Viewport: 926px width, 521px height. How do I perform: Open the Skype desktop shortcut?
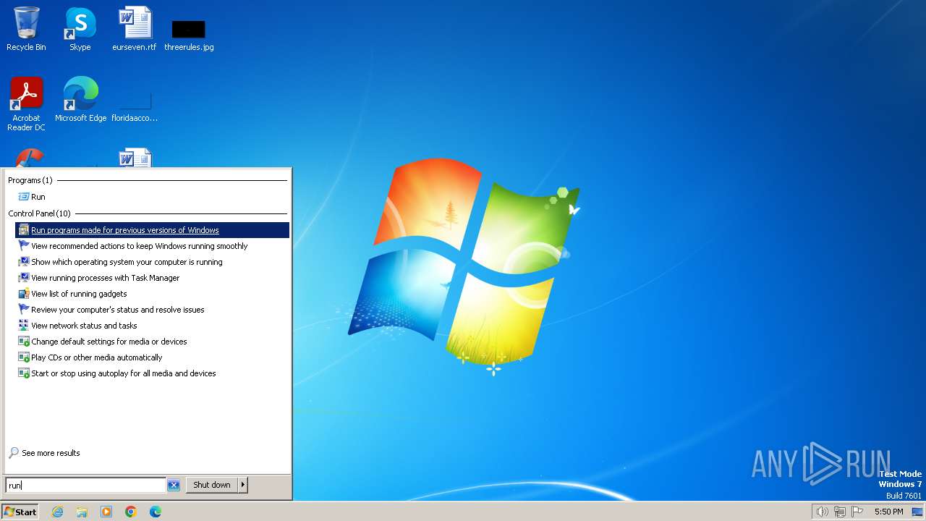[80, 29]
